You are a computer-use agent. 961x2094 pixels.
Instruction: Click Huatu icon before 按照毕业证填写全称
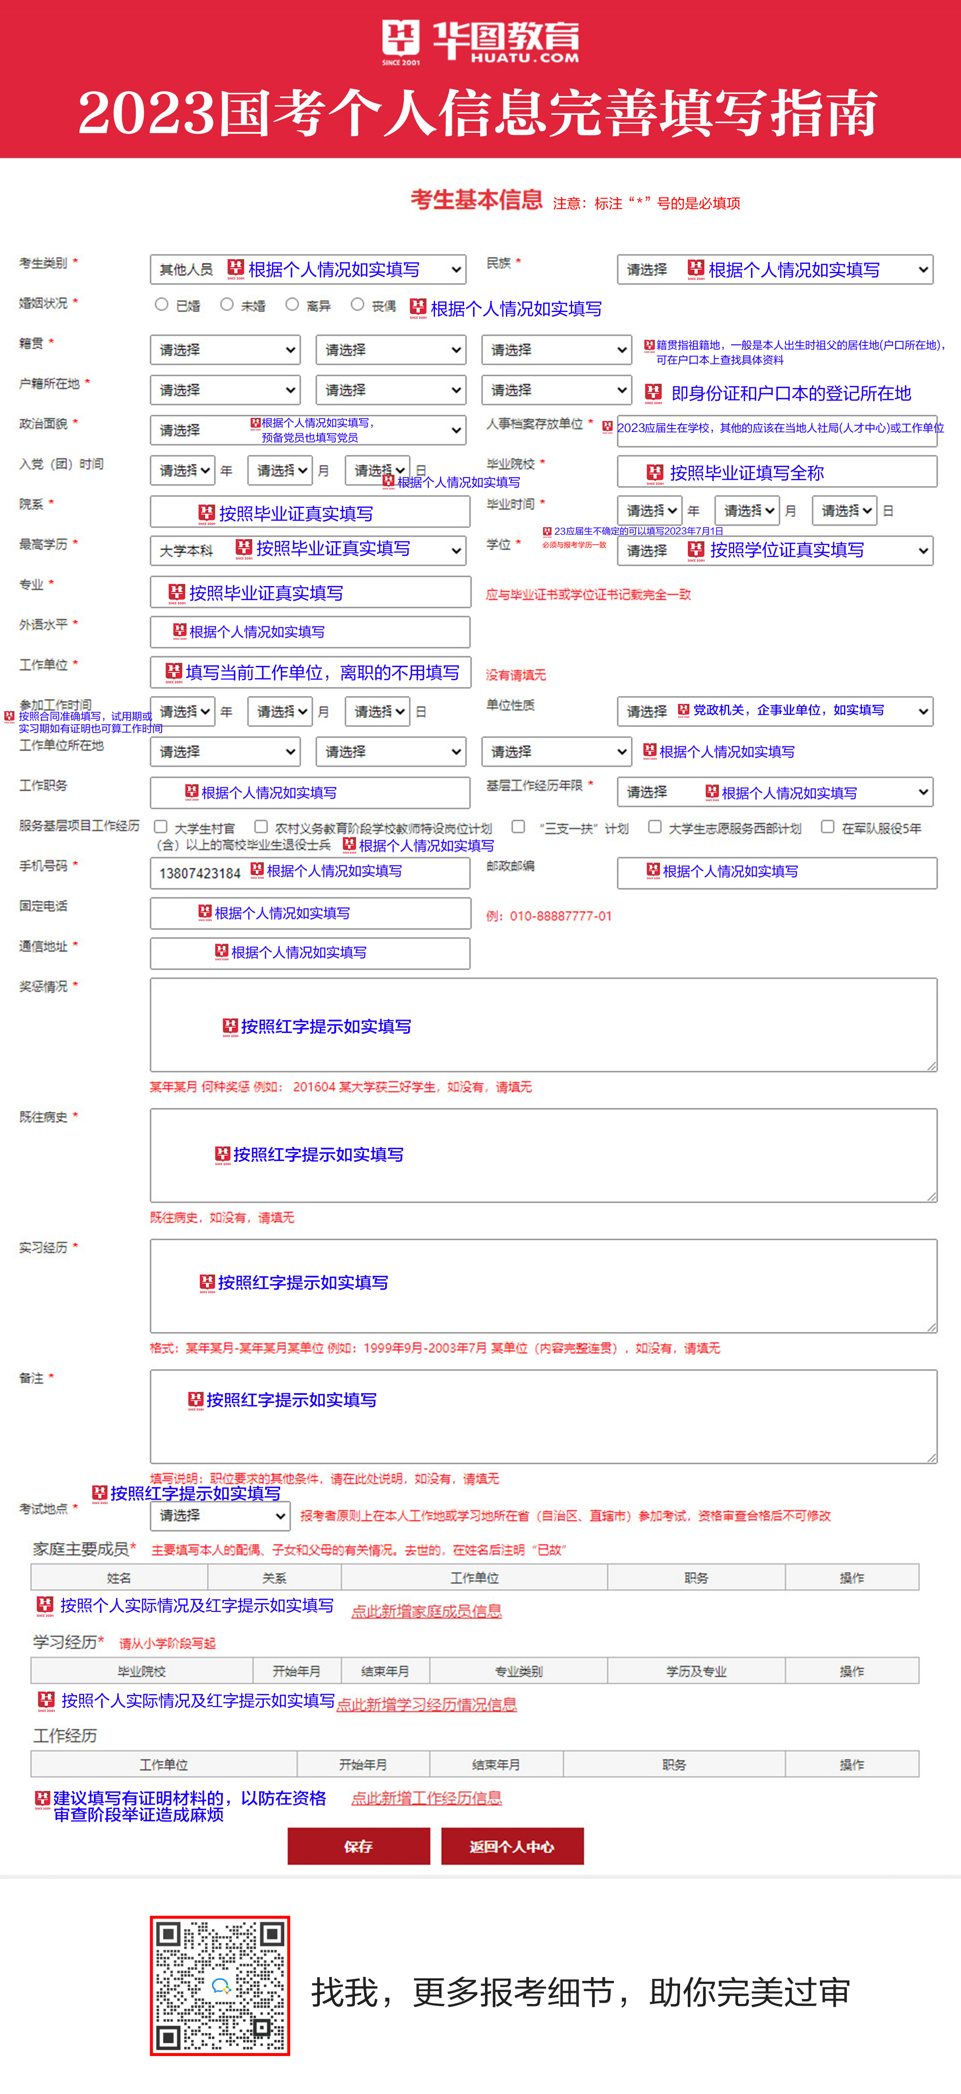[655, 473]
